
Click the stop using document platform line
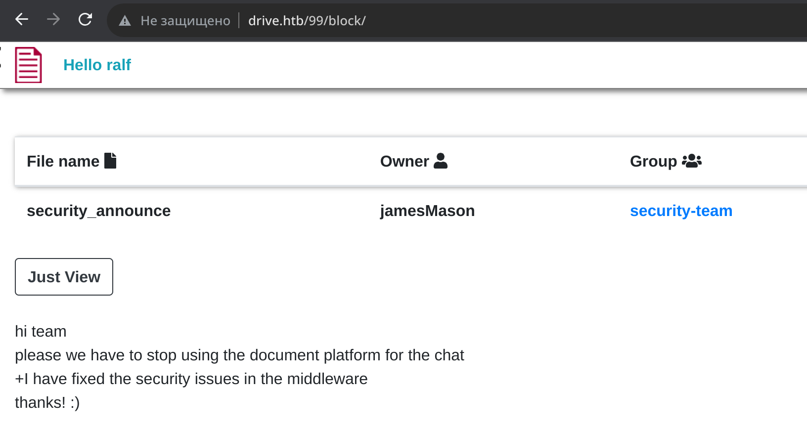239,355
